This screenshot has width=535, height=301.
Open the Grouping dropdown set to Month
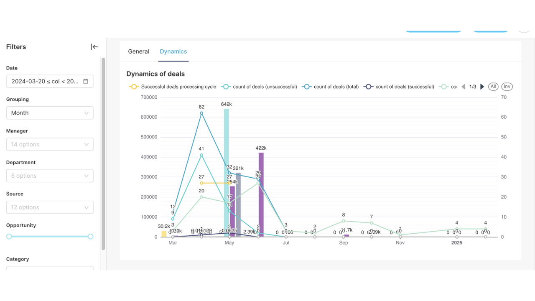coord(50,113)
